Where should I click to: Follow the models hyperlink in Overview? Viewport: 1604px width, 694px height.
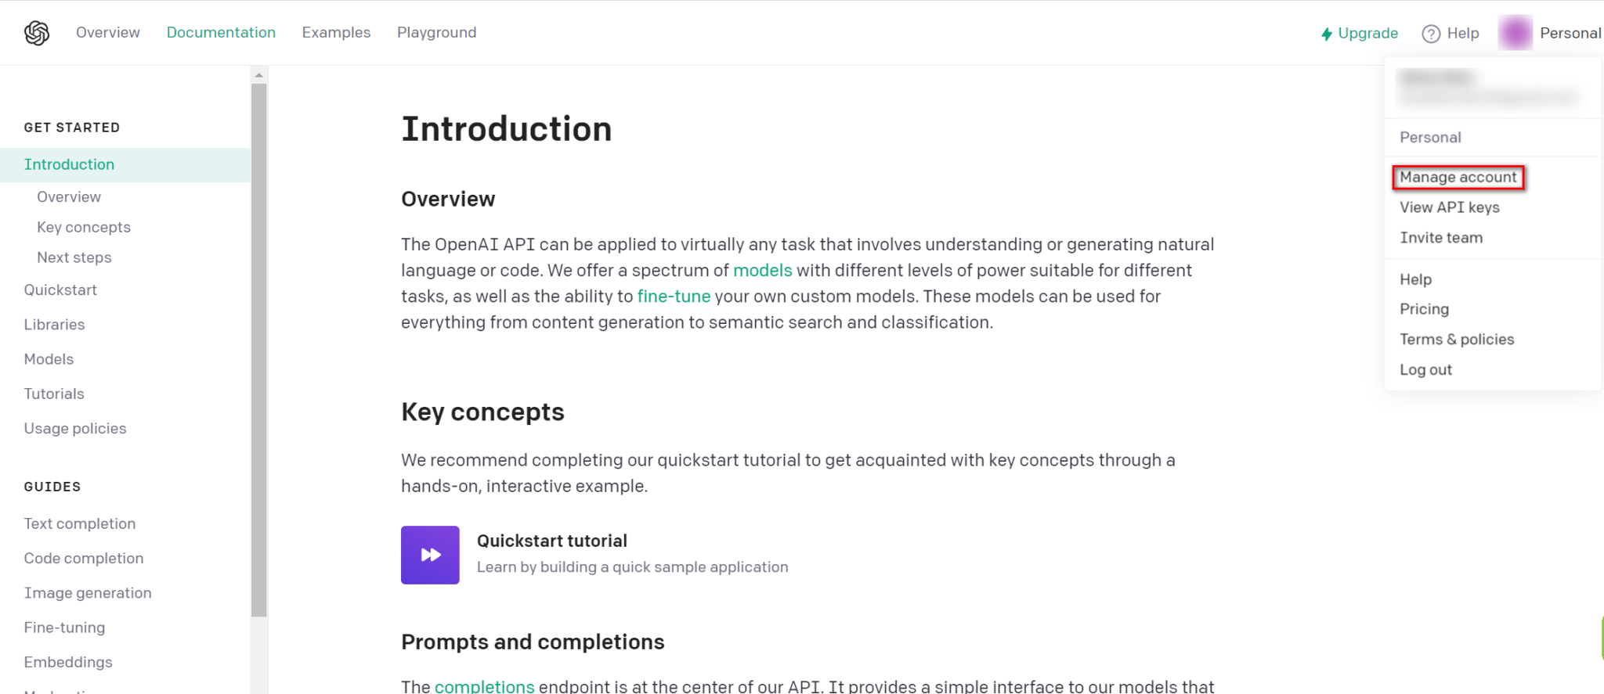point(762,271)
